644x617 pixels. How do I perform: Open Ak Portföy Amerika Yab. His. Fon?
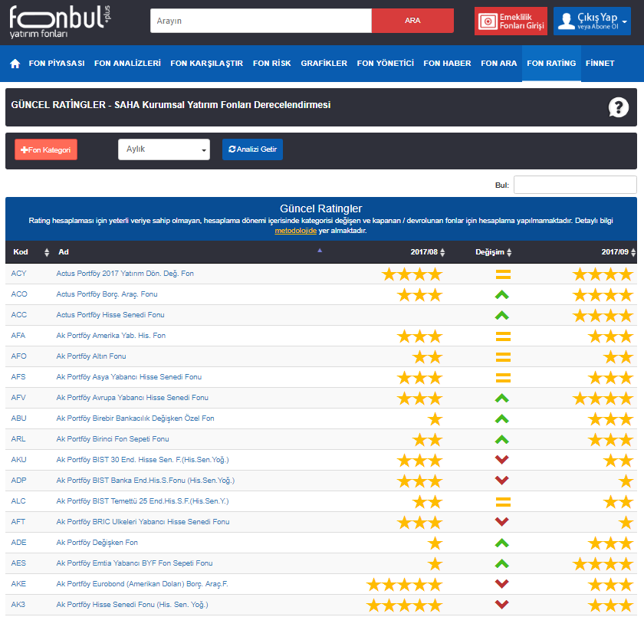point(111,336)
